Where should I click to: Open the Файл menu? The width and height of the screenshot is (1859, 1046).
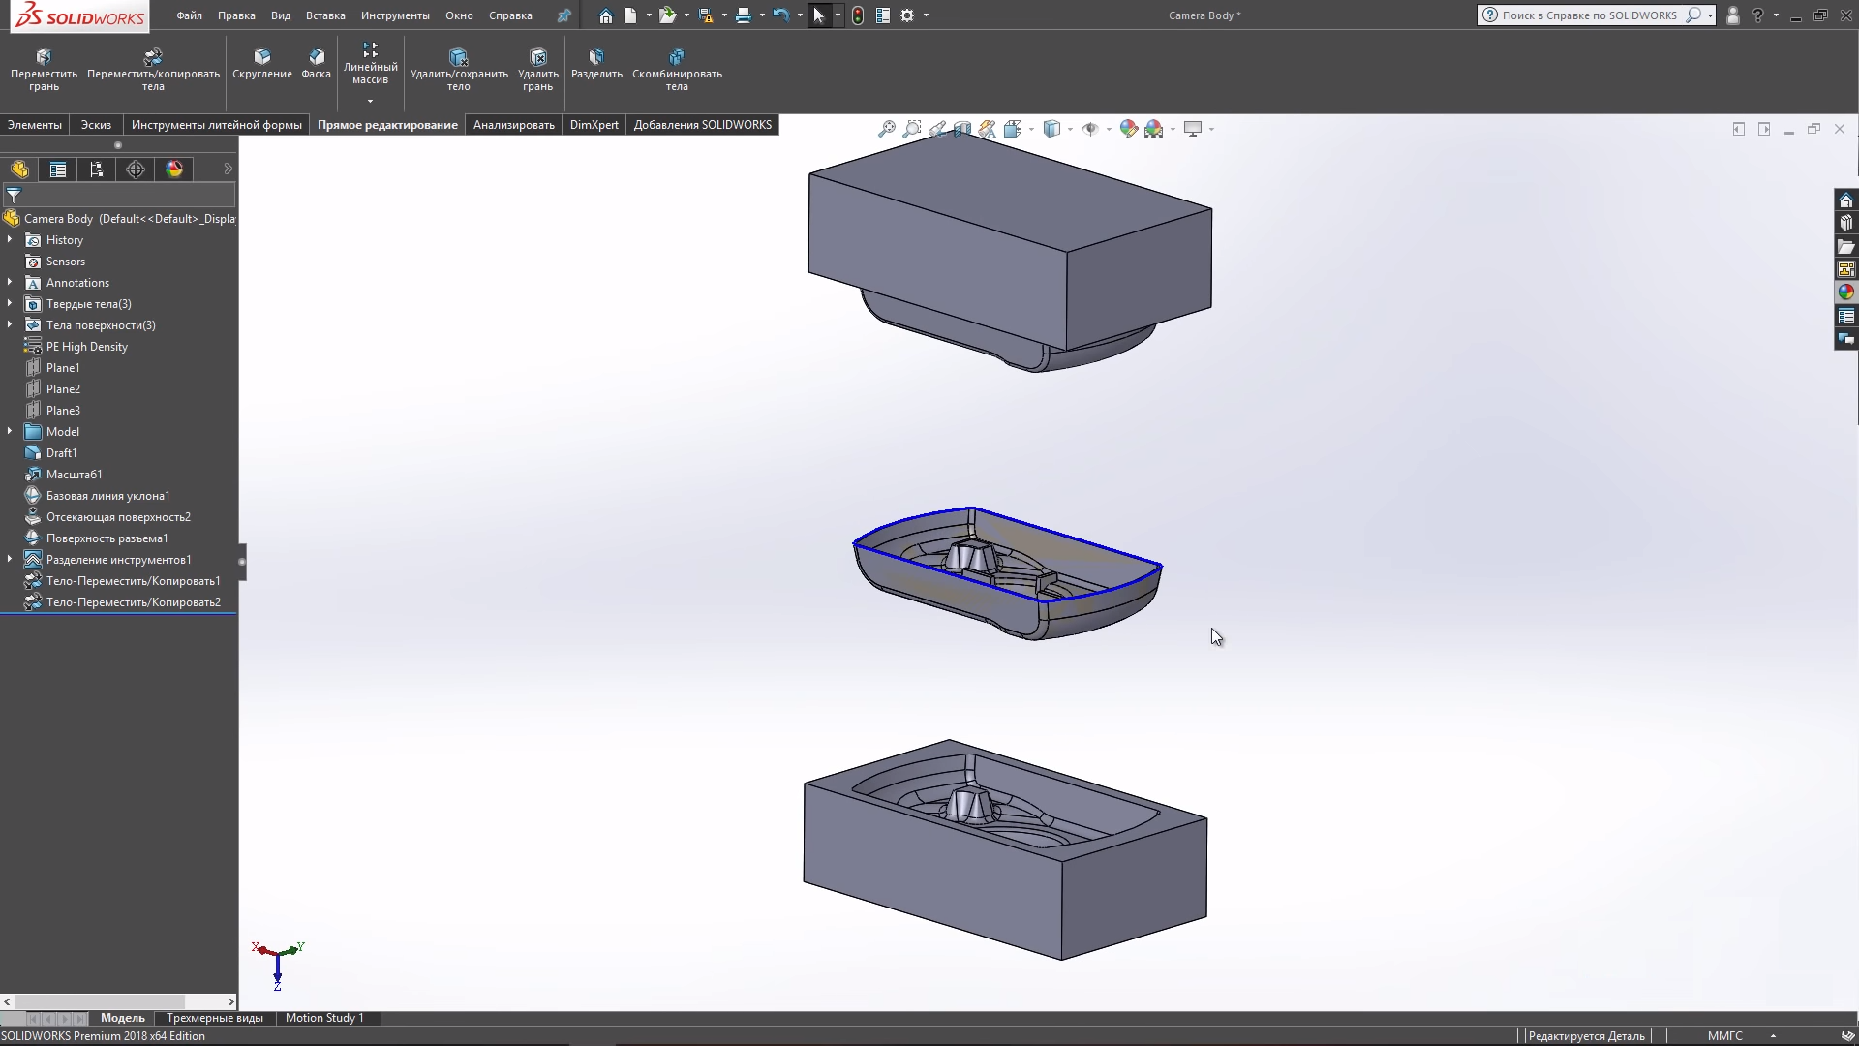[190, 15]
